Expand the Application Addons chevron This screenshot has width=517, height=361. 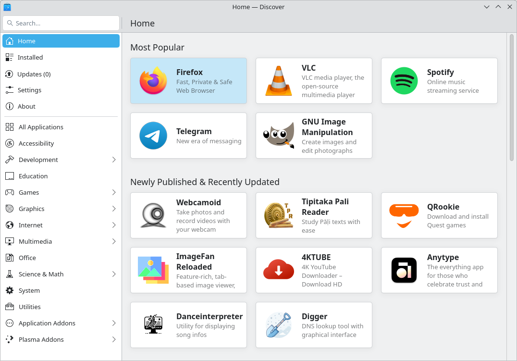pos(114,323)
